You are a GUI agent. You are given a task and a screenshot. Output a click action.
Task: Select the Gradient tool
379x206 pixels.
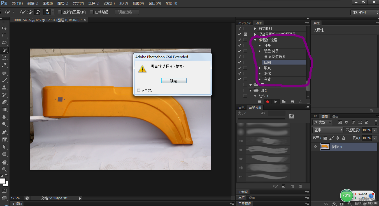[x=4, y=109]
